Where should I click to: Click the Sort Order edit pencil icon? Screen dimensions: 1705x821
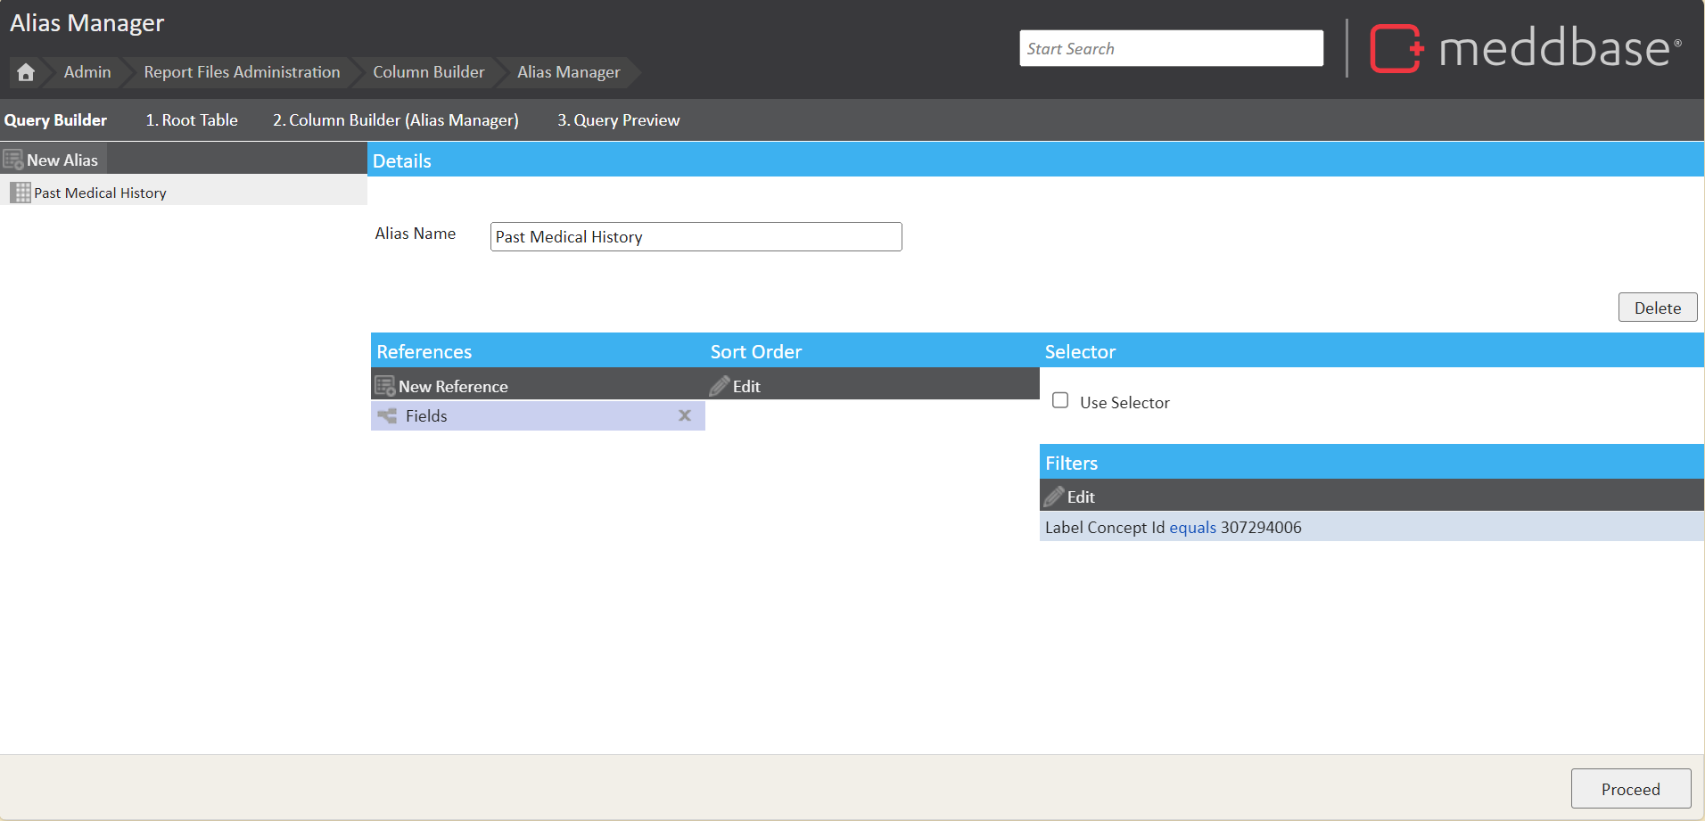click(x=720, y=386)
